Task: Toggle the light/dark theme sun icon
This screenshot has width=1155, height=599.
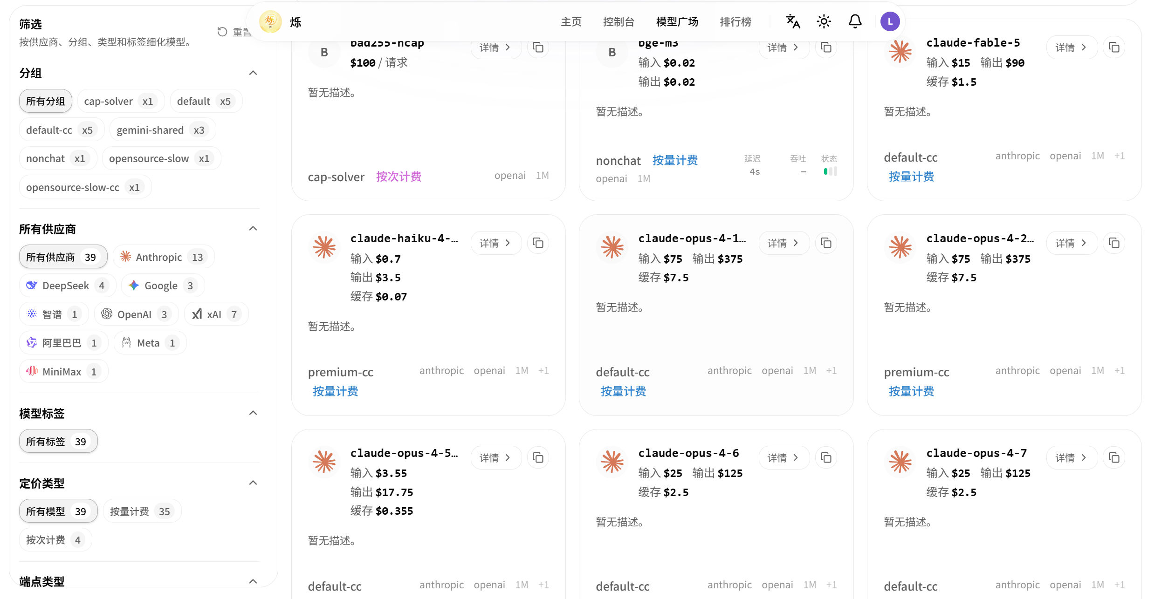Action: (x=824, y=21)
